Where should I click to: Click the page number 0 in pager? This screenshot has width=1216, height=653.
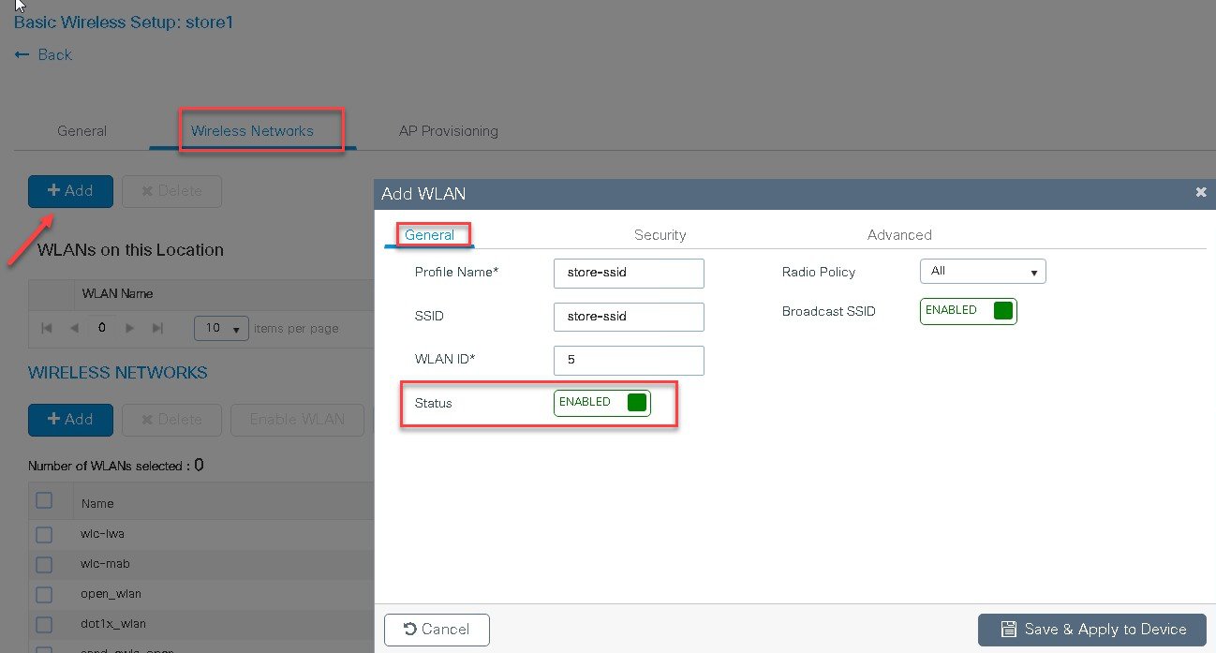coord(102,329)
